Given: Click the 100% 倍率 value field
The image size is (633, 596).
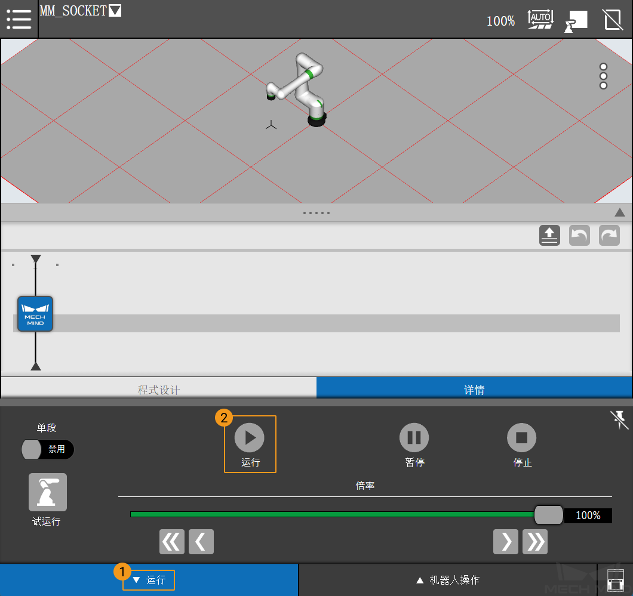Looking at the screenshot, I should [x=588, y=515].
